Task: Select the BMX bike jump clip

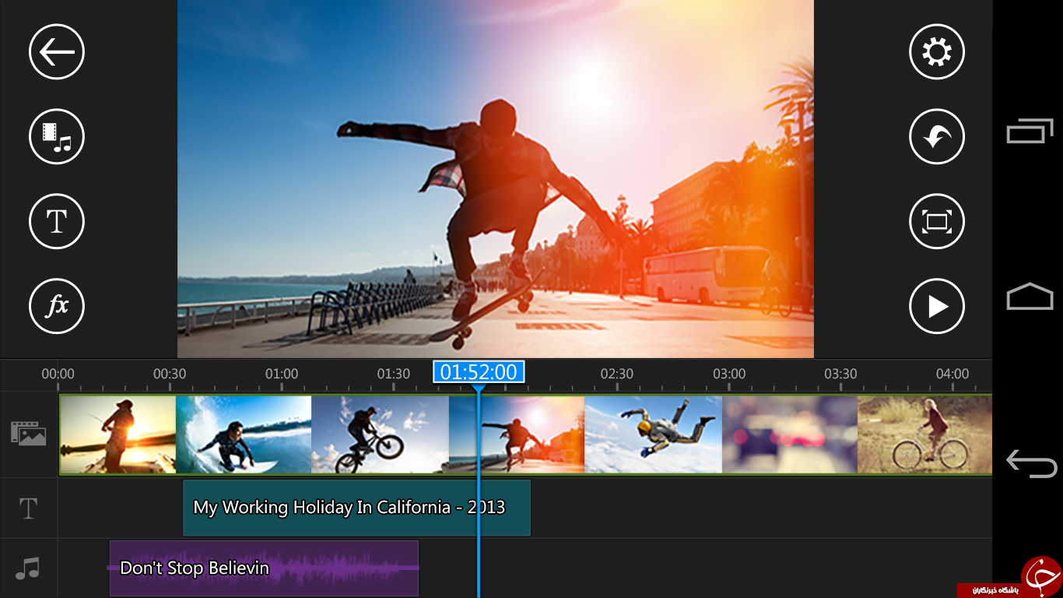Action: click(380, 434)
